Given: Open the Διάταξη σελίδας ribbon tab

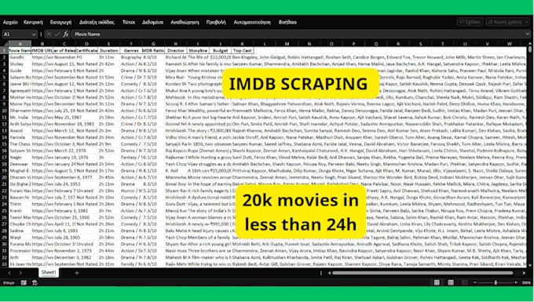Looking at the screenshot, I should click(x=97, y=22).
